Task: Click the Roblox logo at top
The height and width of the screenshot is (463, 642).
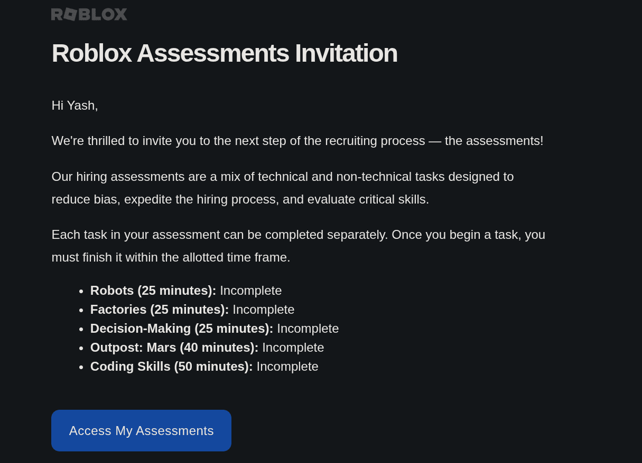Action: pos(89,14)
